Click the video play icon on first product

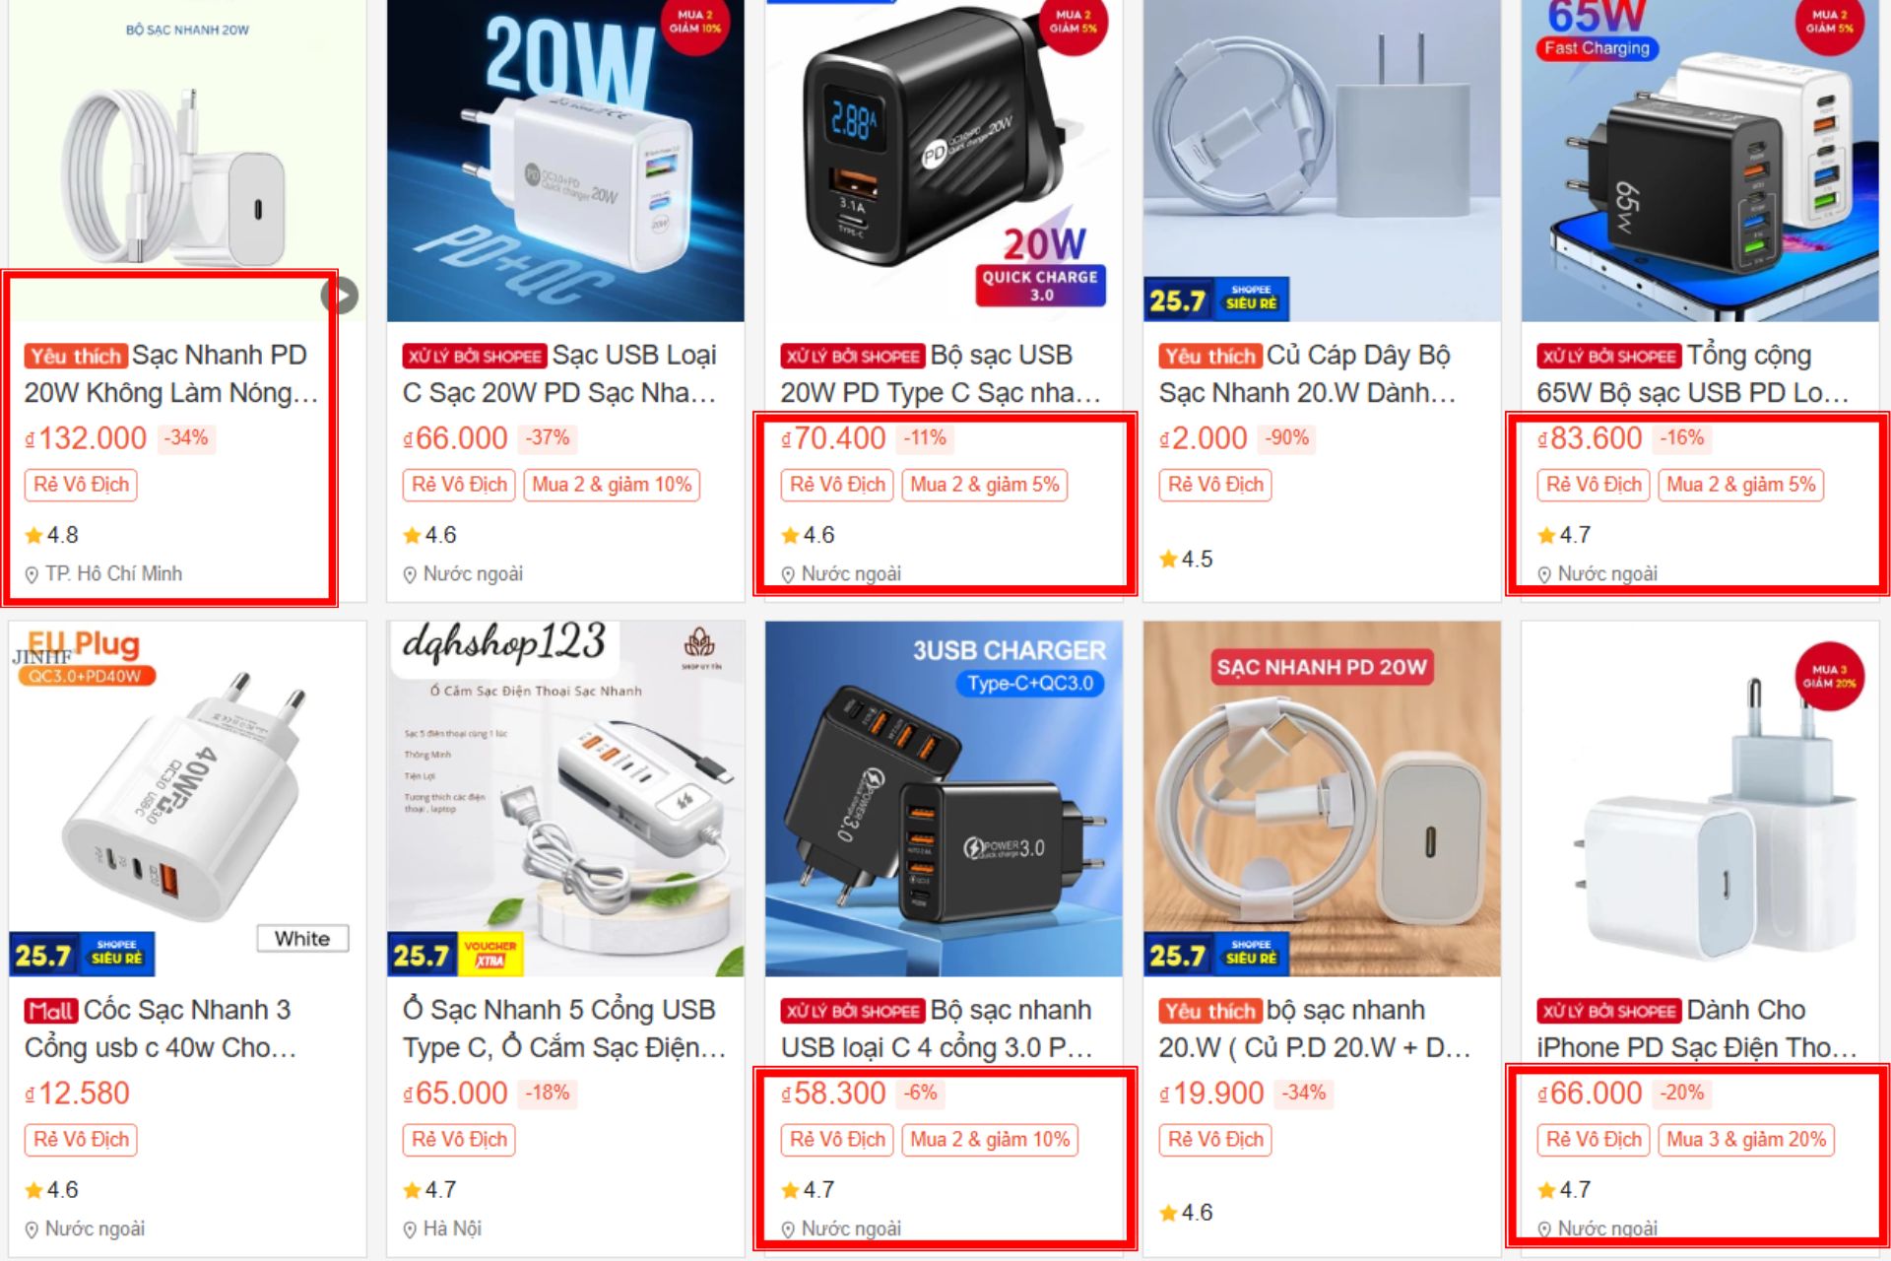click(341, 296)
